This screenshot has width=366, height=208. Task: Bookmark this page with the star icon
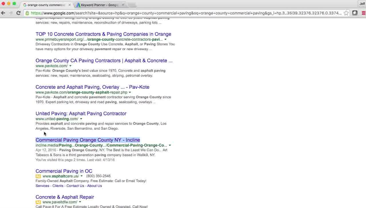pos(346,13)
